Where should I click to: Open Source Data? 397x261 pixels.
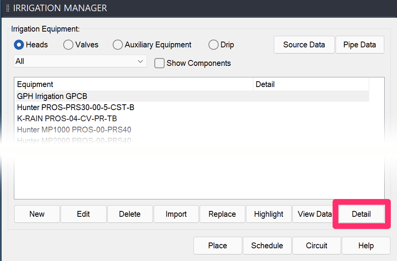[304, 45]
